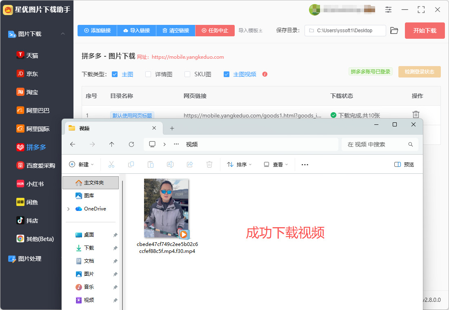The height and width of the screenshot is (310, 449).
Task: Open 图片 in Explorer quick access
Action: click(85, 274)
